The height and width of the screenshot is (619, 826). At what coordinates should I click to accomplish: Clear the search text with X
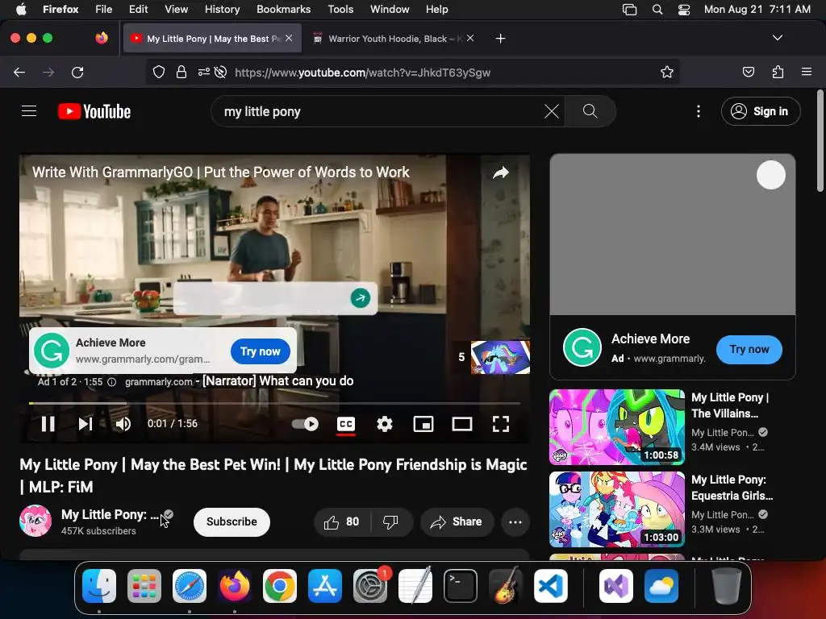(x=552, y=111)
